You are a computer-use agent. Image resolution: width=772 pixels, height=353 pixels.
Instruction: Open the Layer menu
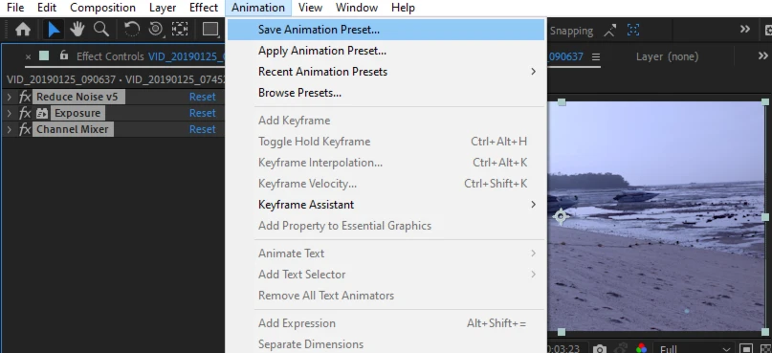[163, 8]
